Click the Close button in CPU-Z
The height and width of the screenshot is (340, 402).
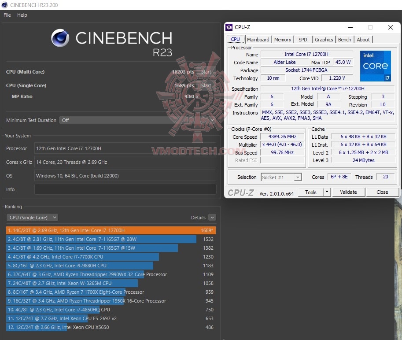click(382, 192)
